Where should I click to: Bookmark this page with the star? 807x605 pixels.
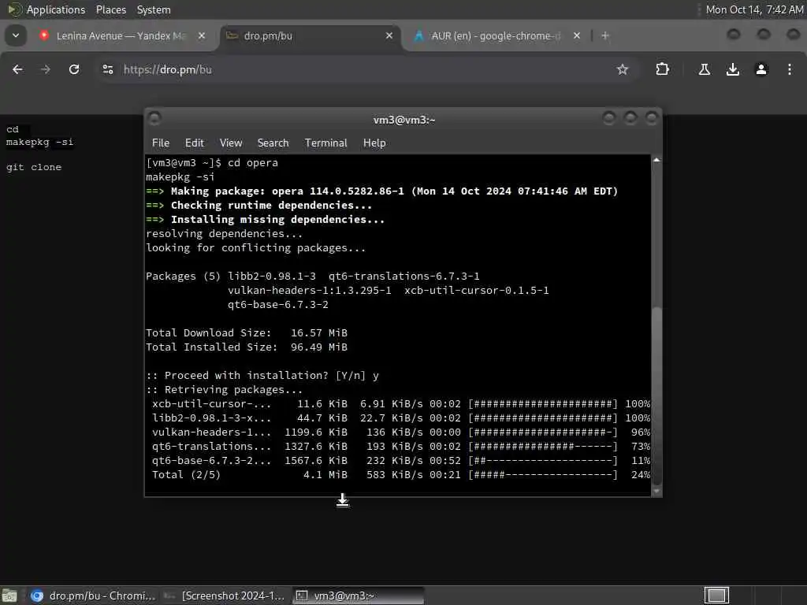623,69
